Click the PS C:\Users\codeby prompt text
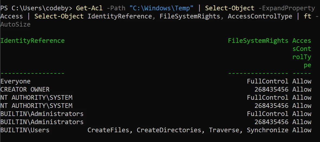The width and height of the screenshot is (320, 142). [x=36, y=8]
